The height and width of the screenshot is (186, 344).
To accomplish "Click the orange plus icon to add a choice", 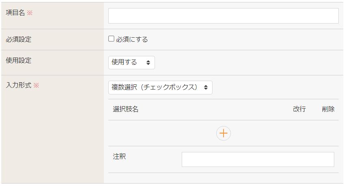I will [x=224, y=133].
